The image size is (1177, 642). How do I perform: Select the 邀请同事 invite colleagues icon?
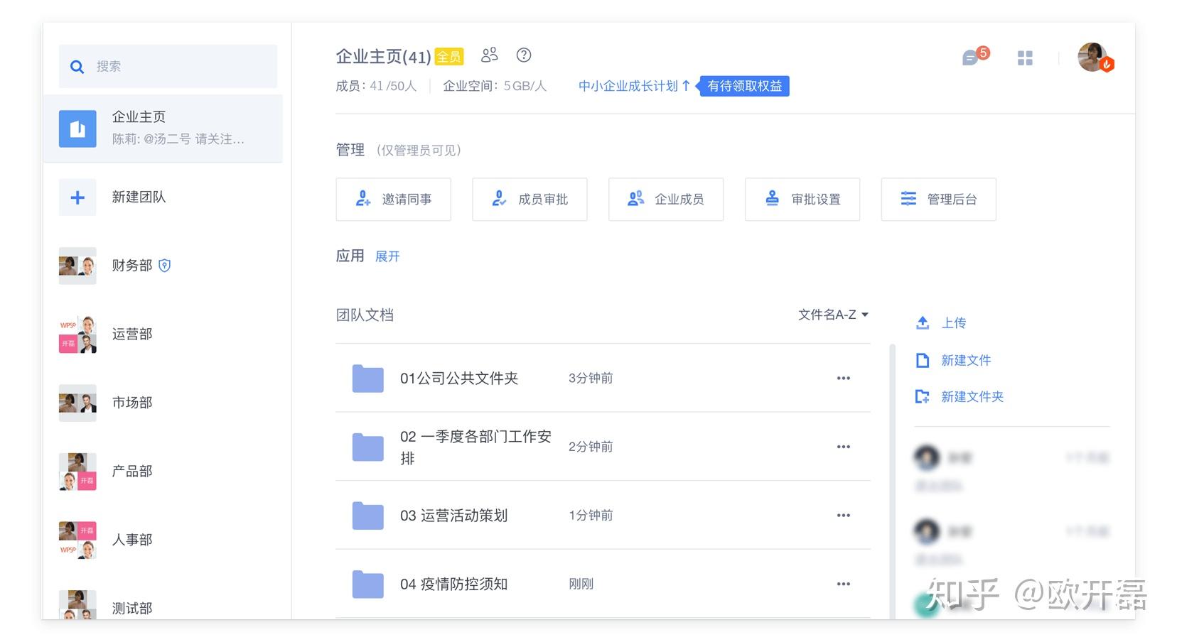[362, 199]
